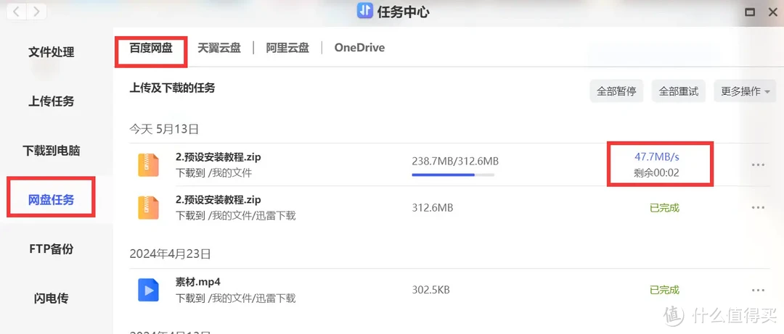This screenshot has width=784, height=334.
Task: Click the 47.7MB/s speed text
Action: click(x=657, y=156)
